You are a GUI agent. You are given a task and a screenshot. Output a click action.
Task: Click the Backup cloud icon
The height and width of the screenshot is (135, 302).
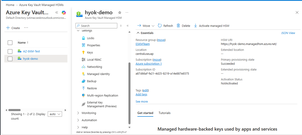point(83,81)
